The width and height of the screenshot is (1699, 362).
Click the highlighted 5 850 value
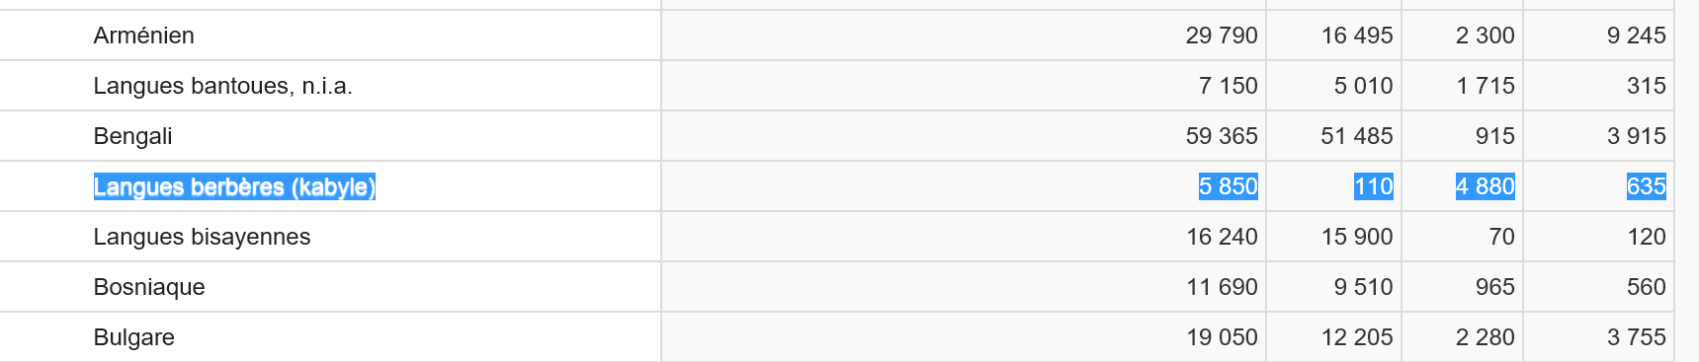click(1228, 186)
